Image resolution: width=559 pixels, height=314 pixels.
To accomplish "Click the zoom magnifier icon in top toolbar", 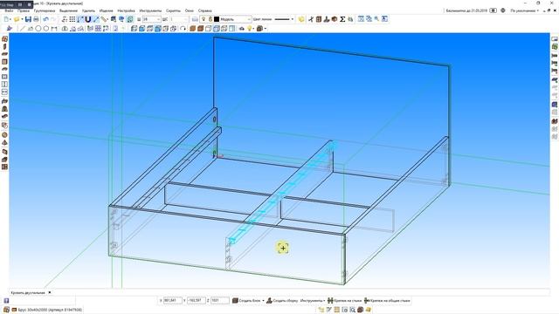I will [376, 19].
